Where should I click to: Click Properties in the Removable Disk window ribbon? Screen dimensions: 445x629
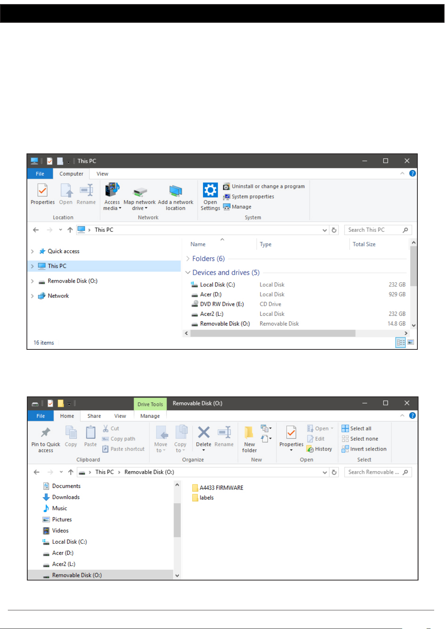point(291,438)
